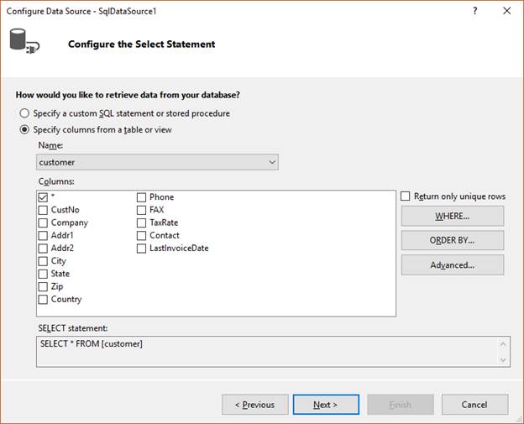This screenshot has height=424, width=524.
Task: Close the Configure Data Source dialog
Action: click(506, 11)
